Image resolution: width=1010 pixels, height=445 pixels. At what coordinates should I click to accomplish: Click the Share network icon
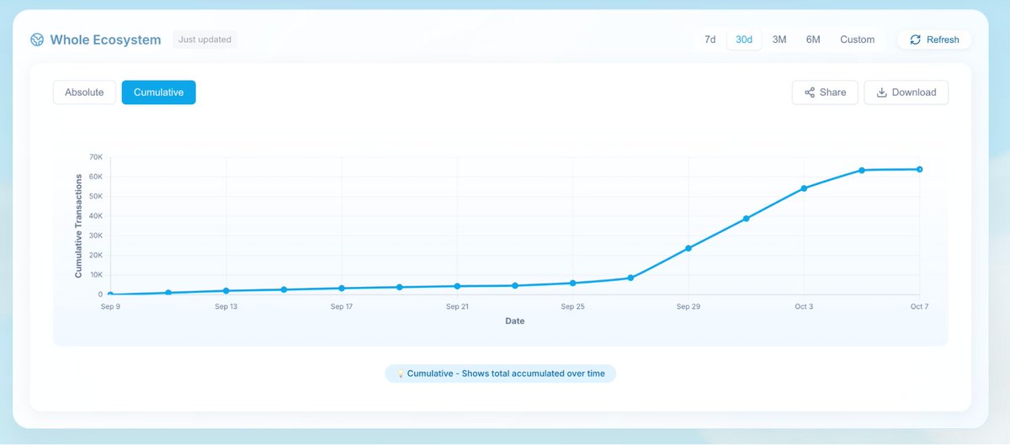809,93
